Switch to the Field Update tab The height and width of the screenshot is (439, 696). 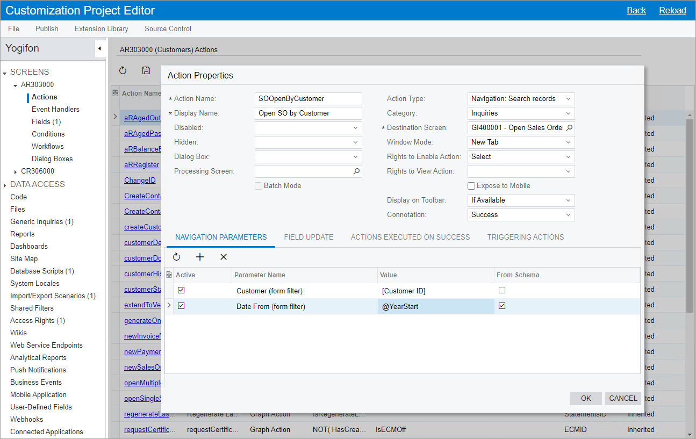tap(308, 237)
